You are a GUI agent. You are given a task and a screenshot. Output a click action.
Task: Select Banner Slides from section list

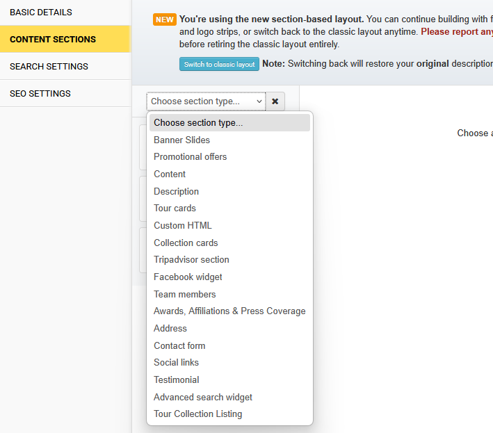click(x=181, y=140)
